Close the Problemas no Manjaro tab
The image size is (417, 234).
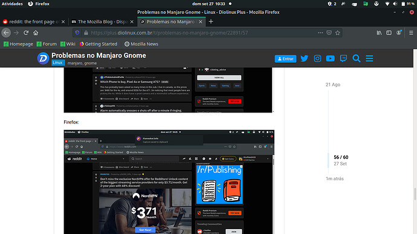201,22
